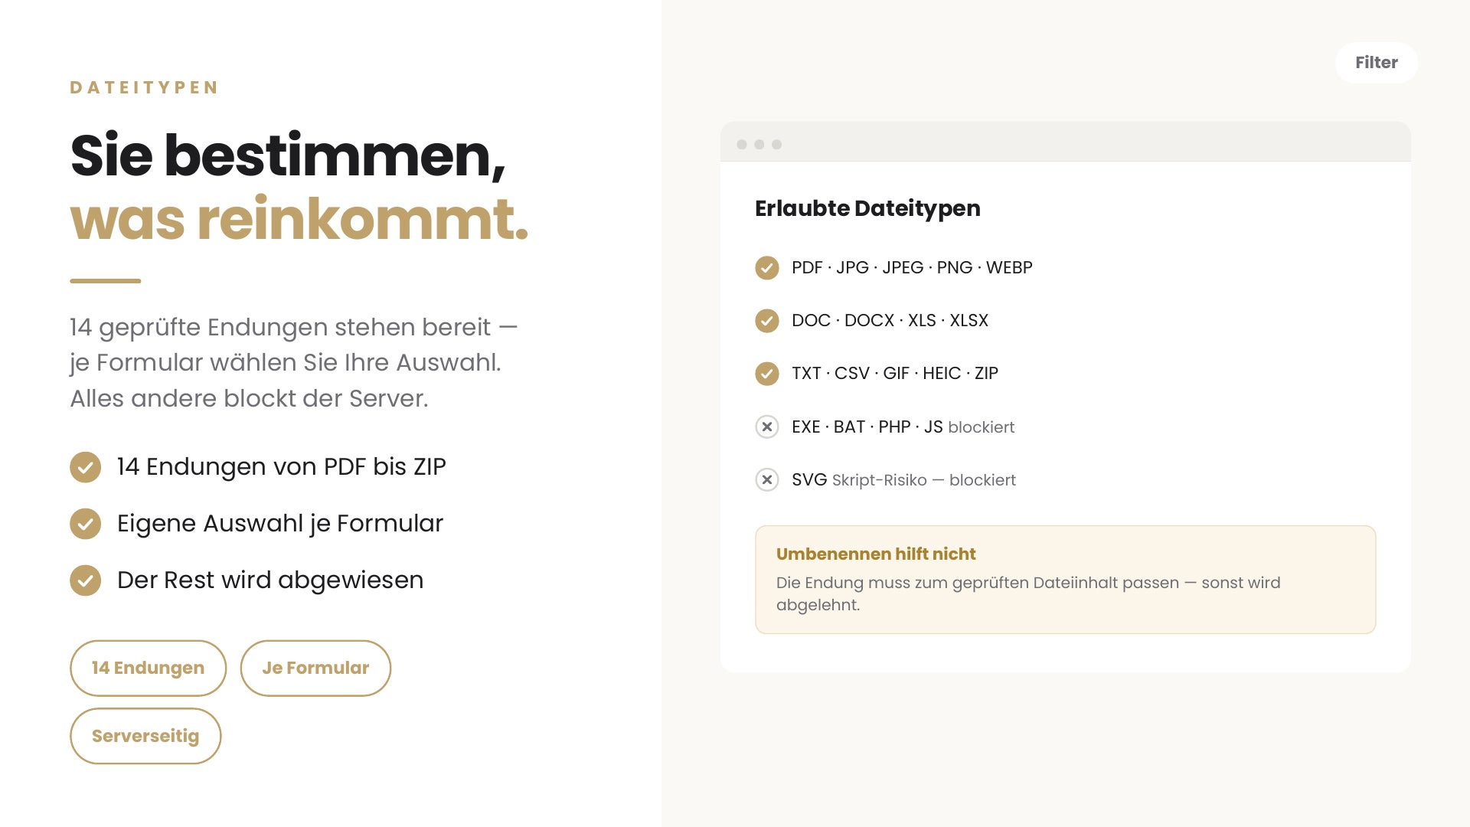
Task: Click check icon next to Eigene Auswahl je Formular
Action: [85, 524]
